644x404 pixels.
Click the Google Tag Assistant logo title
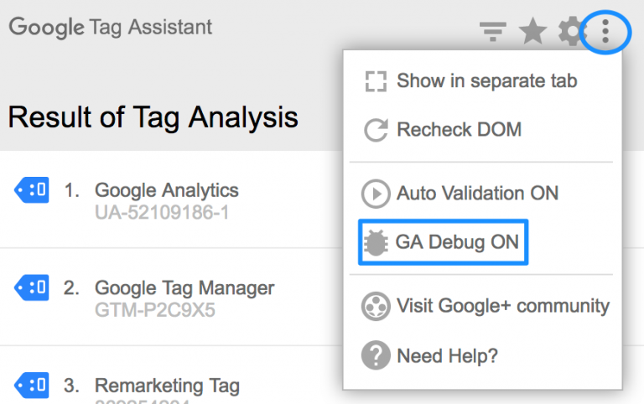(x=111, y=27)
